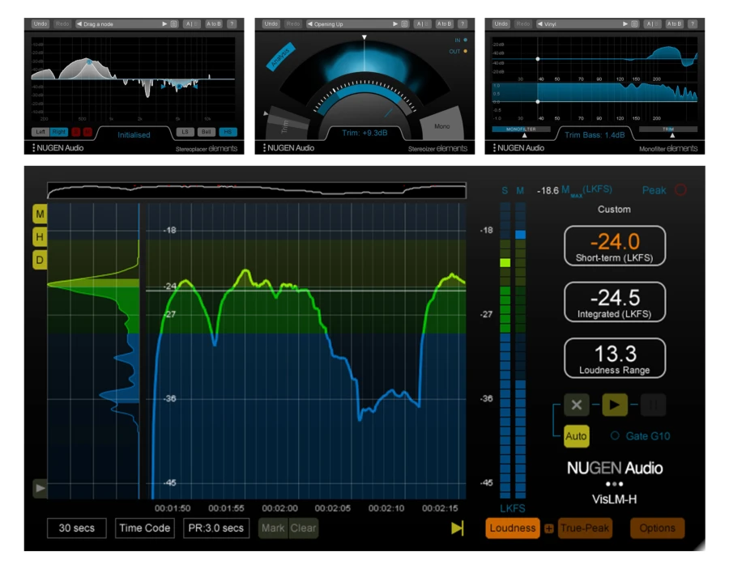Toggle the red S solo button in Stereoplacer
The image size is (729, 569).
76,132
